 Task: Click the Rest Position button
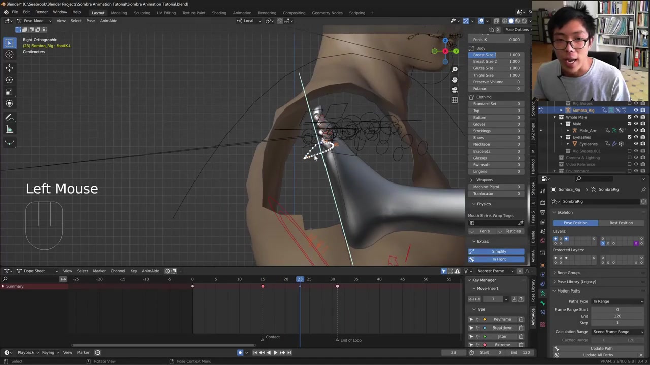pos(621,223)
